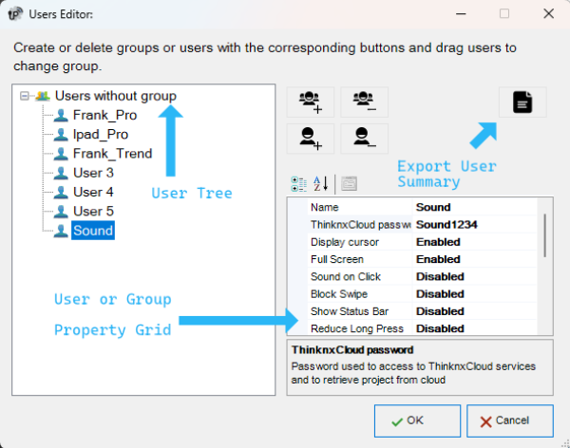Change Full Screen Enabled value
Viewport: 570px width, 448px height.
pos(474,259)
